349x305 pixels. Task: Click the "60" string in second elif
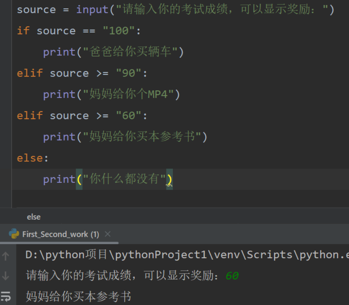point(129,115)
